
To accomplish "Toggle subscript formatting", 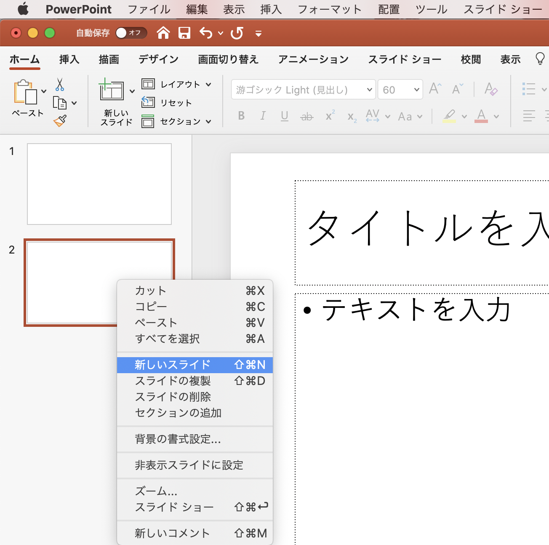I will [x=352, y=117].
